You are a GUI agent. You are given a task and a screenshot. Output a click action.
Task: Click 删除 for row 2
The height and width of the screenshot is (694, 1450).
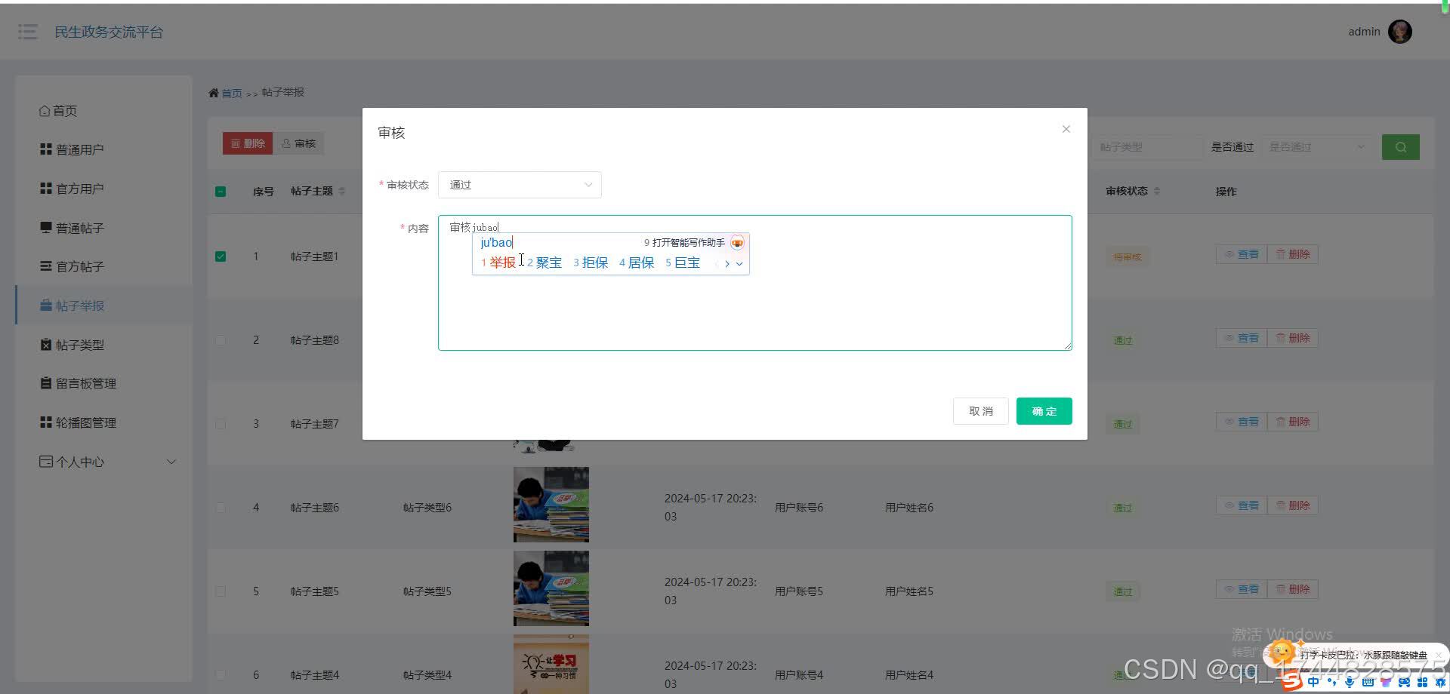coord(1293,338)
